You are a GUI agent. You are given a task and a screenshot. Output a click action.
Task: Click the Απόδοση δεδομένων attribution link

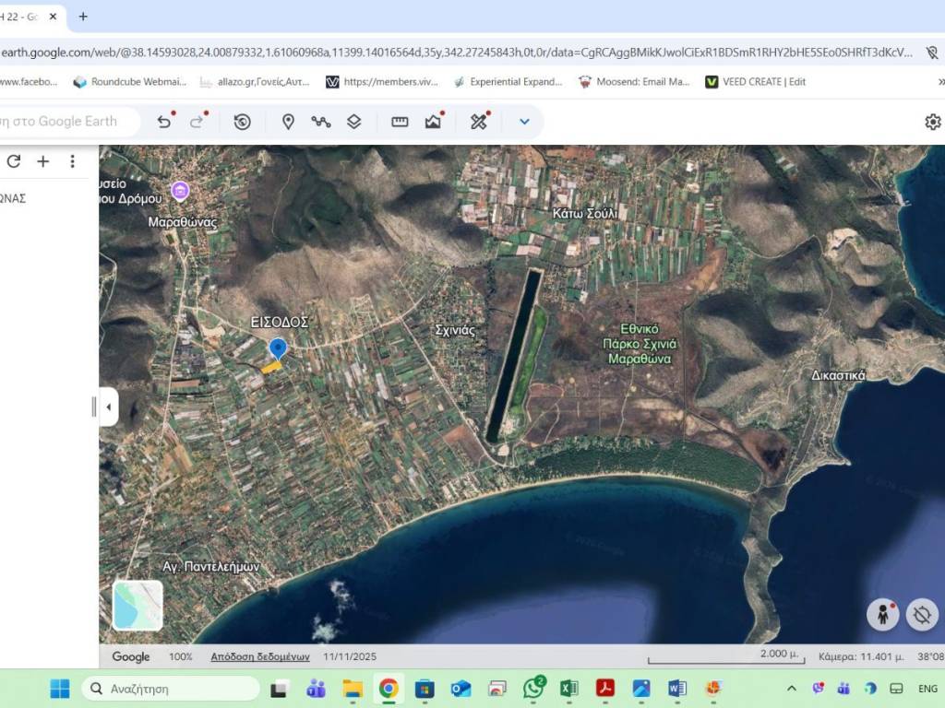[260, 656]
